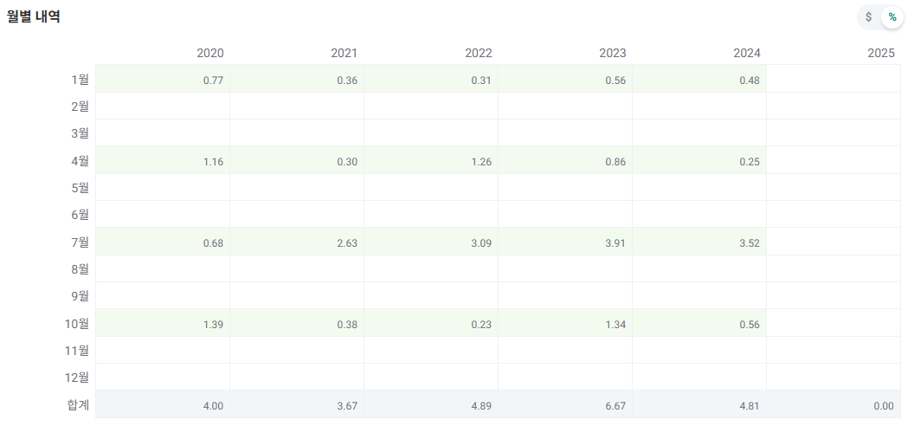Select the 7월 row label
Screen dimensions: 914x426
[x=80, y=242]
